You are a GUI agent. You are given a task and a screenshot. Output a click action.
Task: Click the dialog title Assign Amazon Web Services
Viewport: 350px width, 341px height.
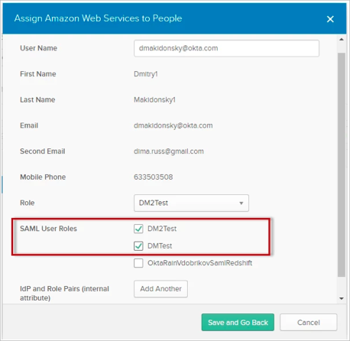point(98,18)
